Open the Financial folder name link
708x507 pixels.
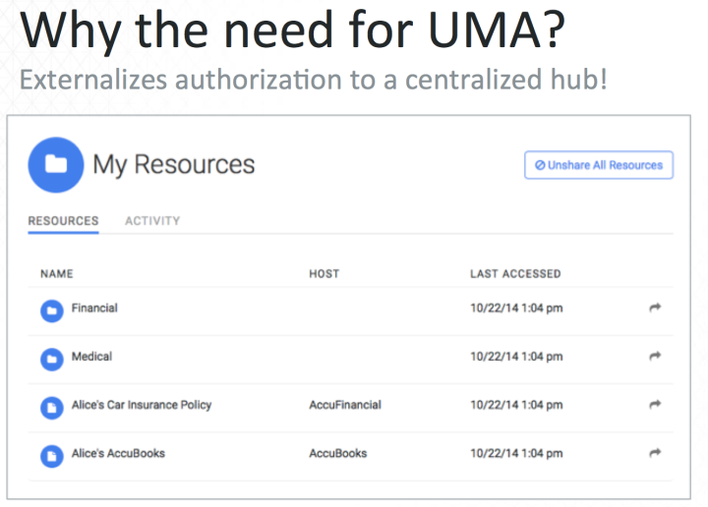pyautogui.click(x=94, y=309)
